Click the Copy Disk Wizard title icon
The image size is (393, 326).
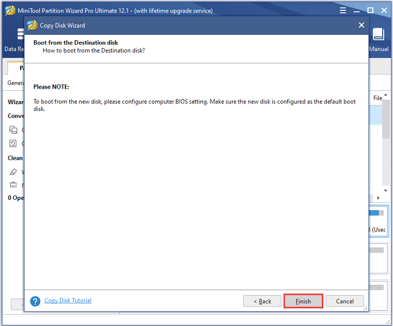pos(32,26)
